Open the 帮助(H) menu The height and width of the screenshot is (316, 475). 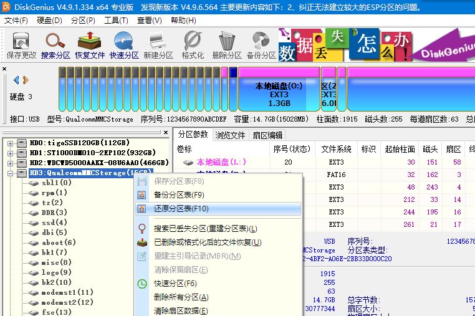pyautogui.click(x=183, y=21)
